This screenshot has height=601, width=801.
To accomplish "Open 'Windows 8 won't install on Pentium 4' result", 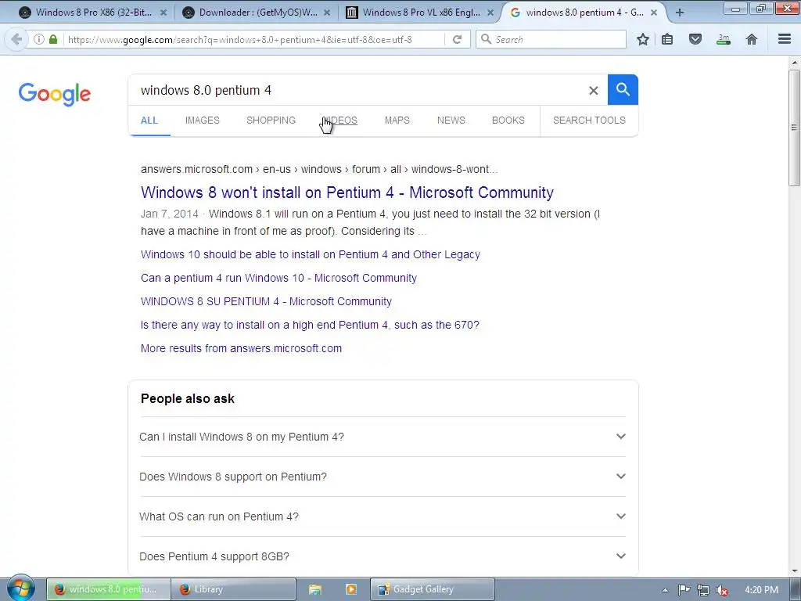I will pyautogui.click(x=347, y=193).
